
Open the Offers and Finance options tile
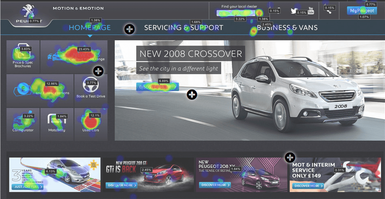tap(40, 91)
